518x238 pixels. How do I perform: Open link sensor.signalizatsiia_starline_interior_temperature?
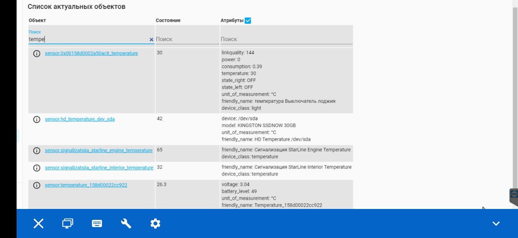pos(99,168)
